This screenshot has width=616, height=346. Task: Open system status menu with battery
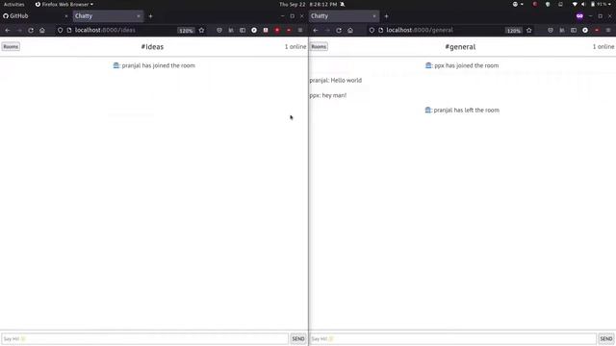(593, 4)
